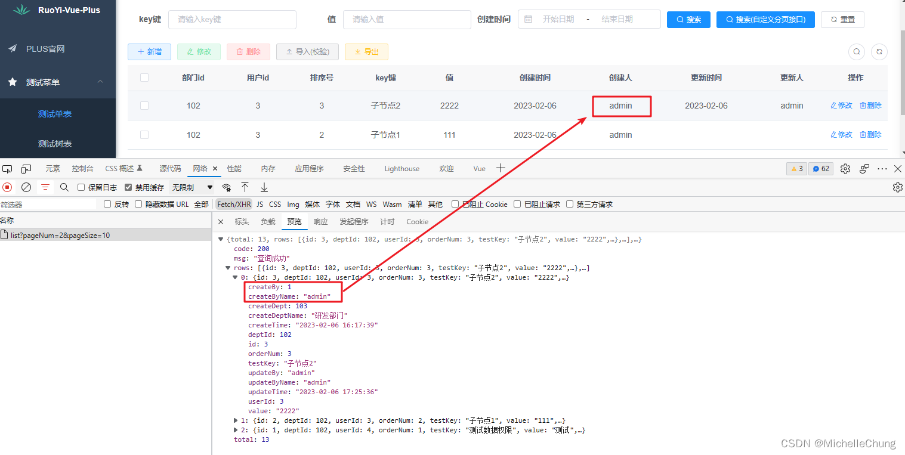Screen dimensions: 905x455
Task: Click the RuoYi-Vue-Plus logo icon
Action: [22, 10]
